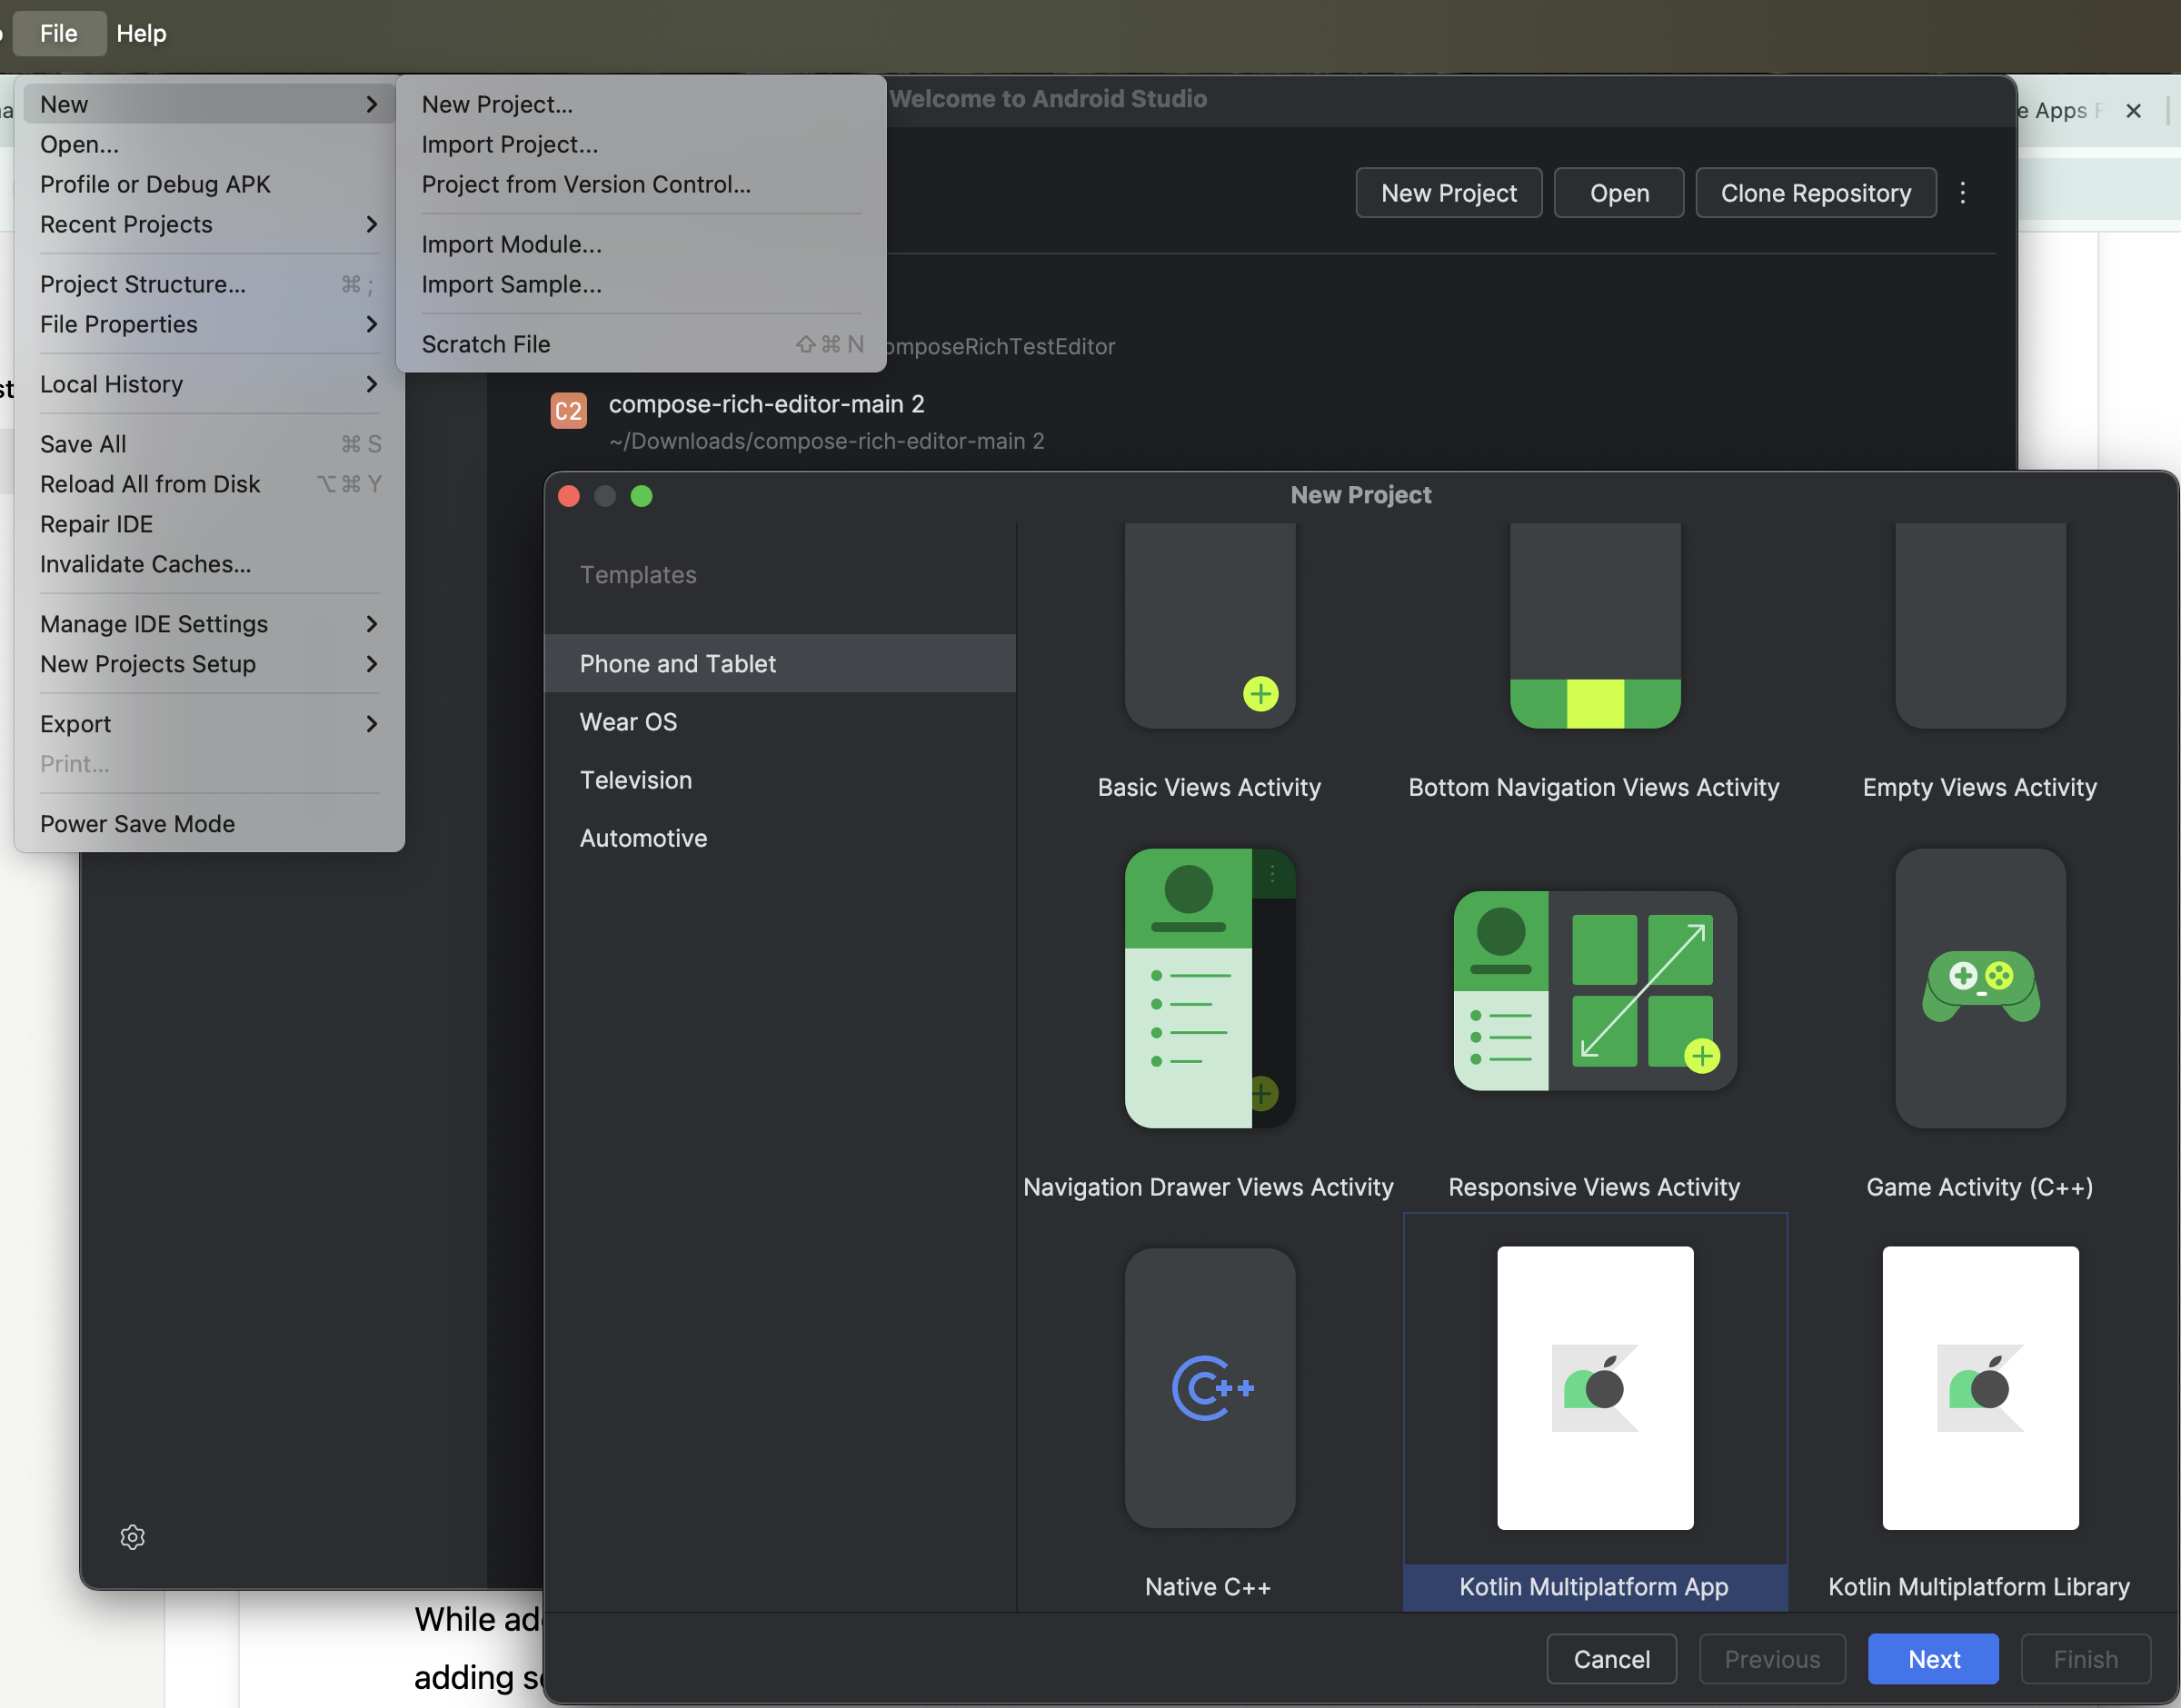Expand the Export submenu
The image size is (2181, 1708).
[372, 724]
